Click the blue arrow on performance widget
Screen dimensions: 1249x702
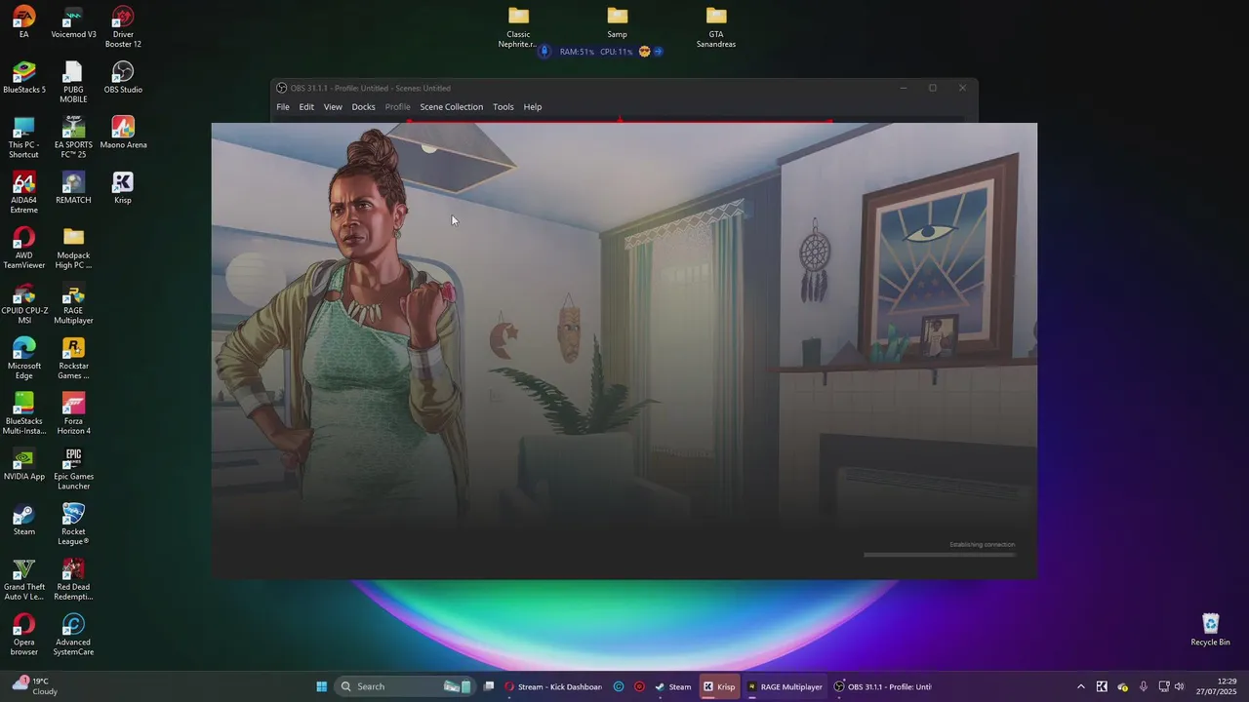(x=659, y=52)
